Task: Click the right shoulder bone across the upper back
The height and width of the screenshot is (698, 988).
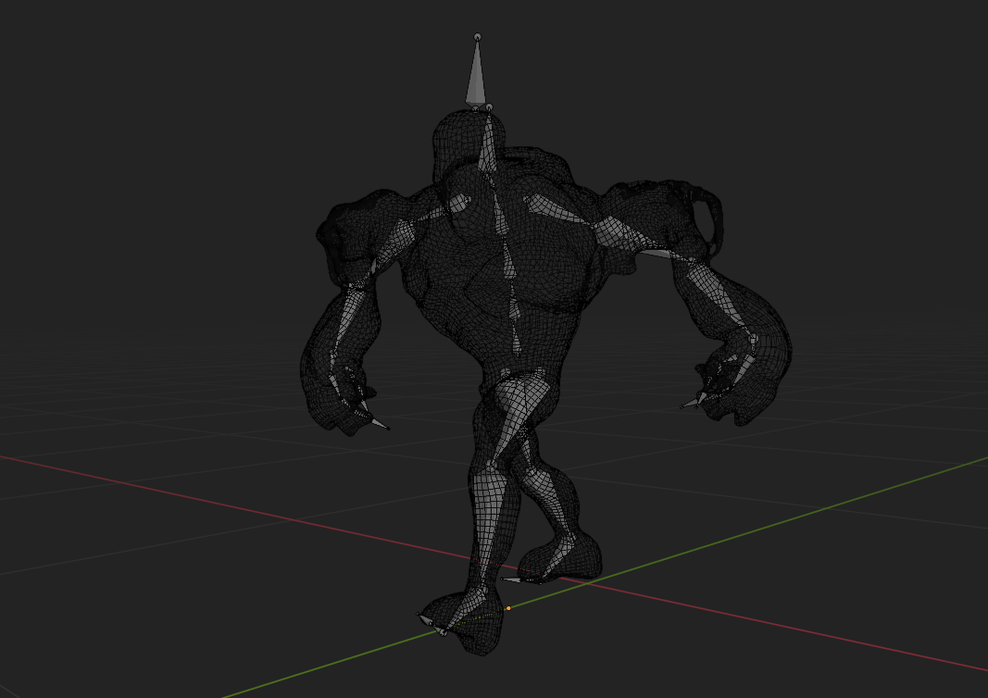Action: pyautogui.click(x=565, y=213)
